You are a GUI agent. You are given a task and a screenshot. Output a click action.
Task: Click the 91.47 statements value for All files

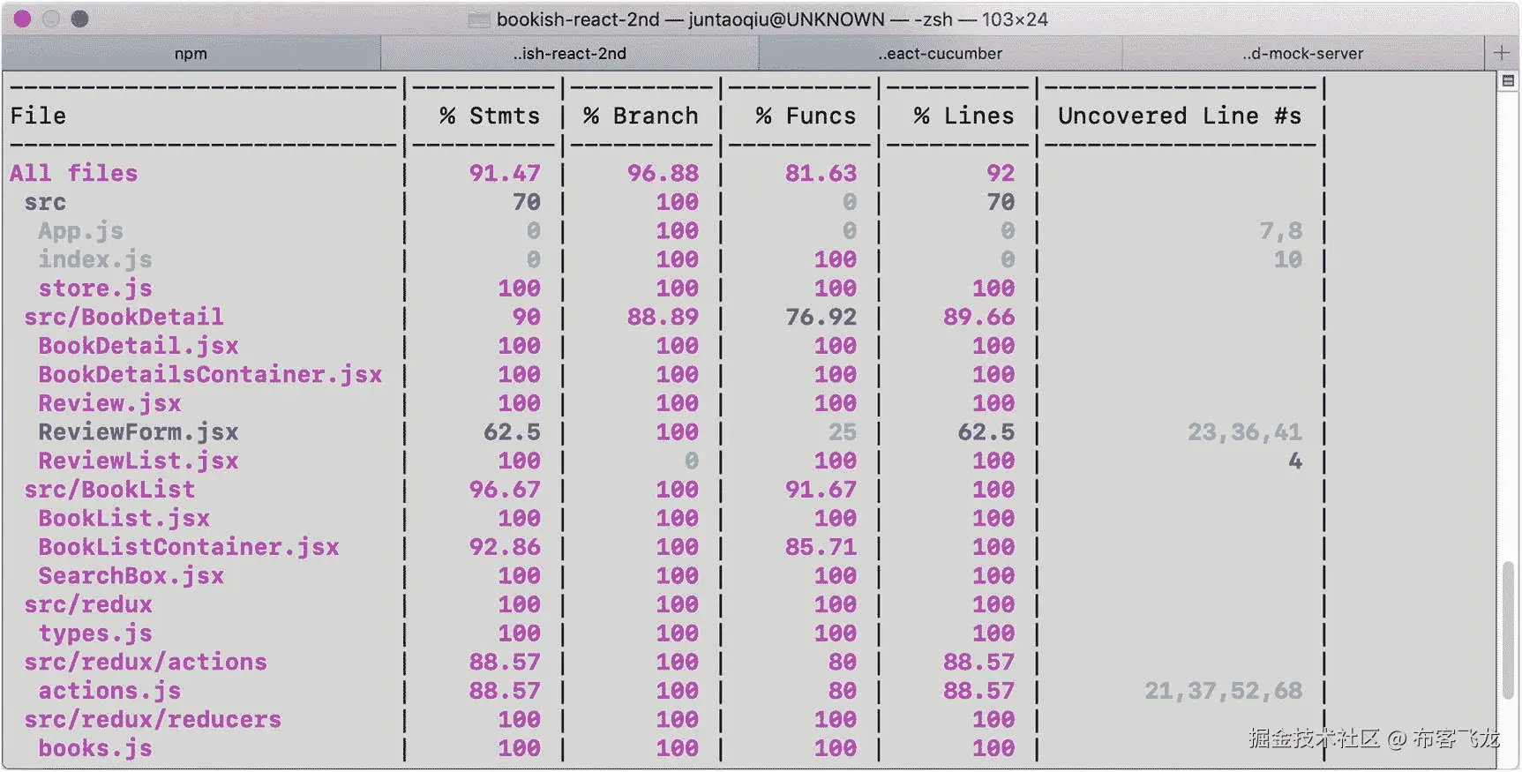click(505, 173)
